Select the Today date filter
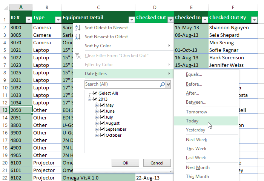264x181 pixels. tap(206, 121)
